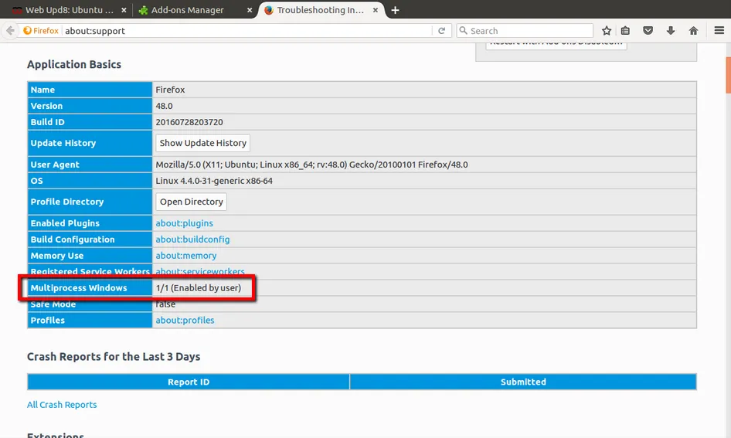Close the Troubleshooting Information tab
This screenshot has width=731, height=438.
377,10
